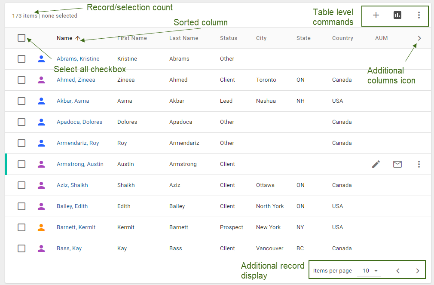Click blue person icon beside Abrams, Kristine
Image resolution: width=434 pixels, height=285 pixels.
click(41, 59)
